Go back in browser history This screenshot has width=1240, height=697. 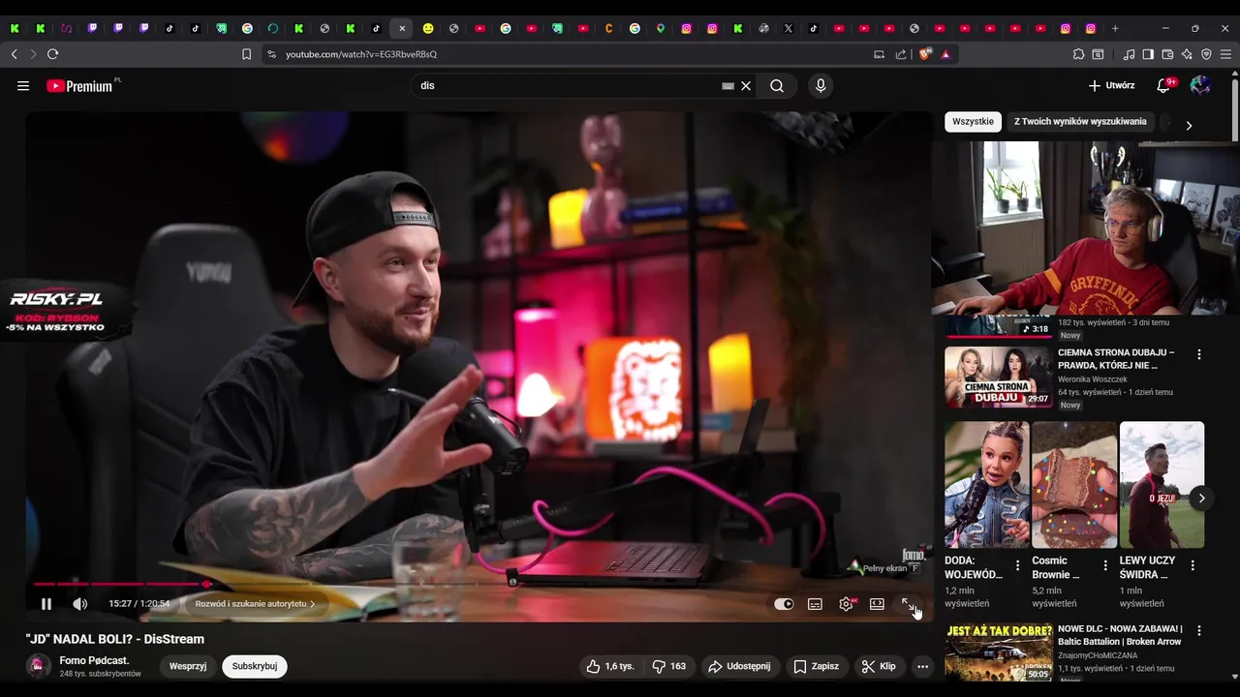coord(14,54)
